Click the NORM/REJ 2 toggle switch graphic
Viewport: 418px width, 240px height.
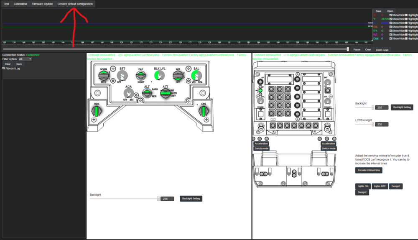(x=104, y=76)
